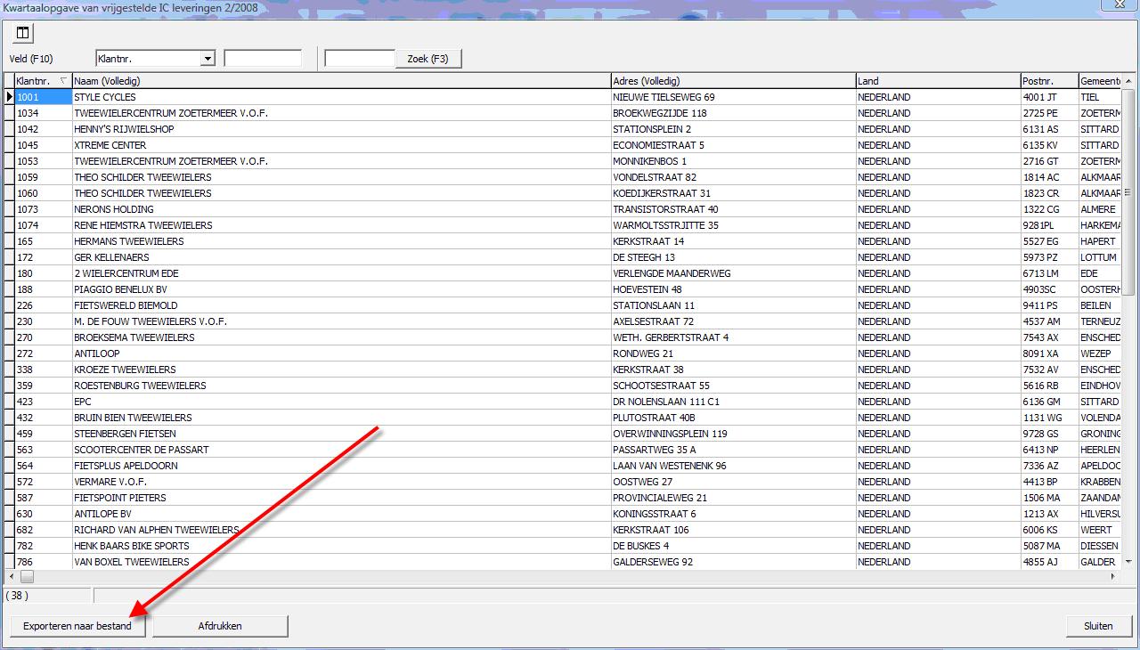Click the Naam (Volledig) column header
Image resolution: width=1140 pixels, height=650 pixels.
point(341,81)
